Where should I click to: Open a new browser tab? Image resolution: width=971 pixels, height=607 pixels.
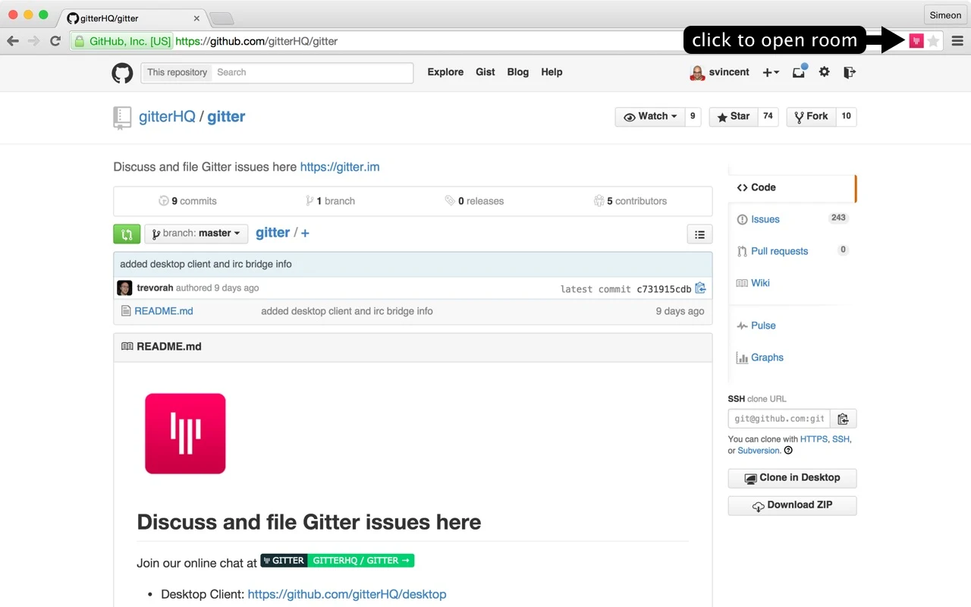tap(221, 18)
